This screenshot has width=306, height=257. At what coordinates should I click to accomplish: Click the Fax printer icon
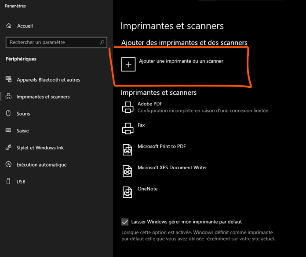coord(127,128)
